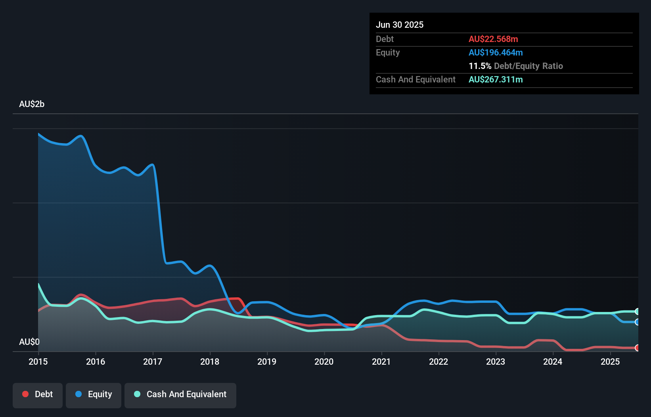Click the red dot in the Debt legend
This screenshot has width=651, height=417.
point(25,394)
